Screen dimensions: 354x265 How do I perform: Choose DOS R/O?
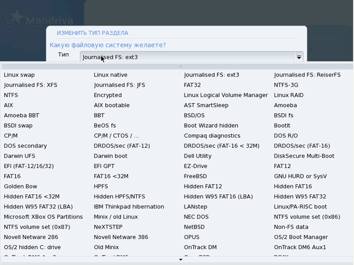pyautogui.click(x=286, y=135)
